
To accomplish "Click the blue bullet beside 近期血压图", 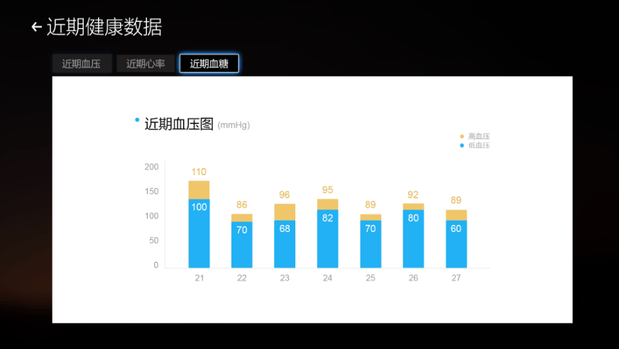I will click(137, 120).
